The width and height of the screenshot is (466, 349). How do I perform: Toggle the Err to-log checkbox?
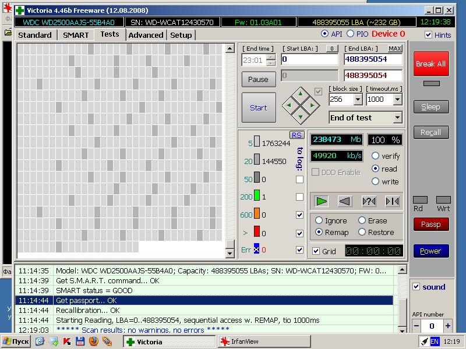299,250
